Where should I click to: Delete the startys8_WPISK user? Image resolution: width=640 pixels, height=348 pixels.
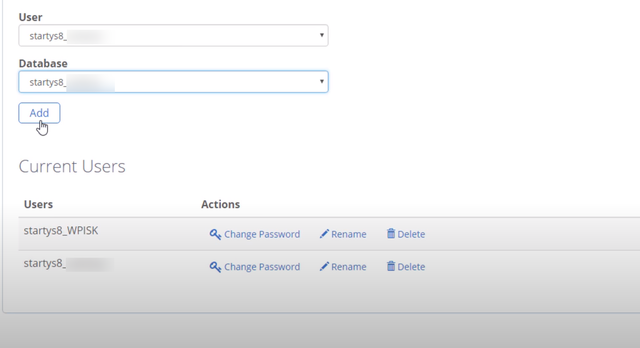(406, 234)
